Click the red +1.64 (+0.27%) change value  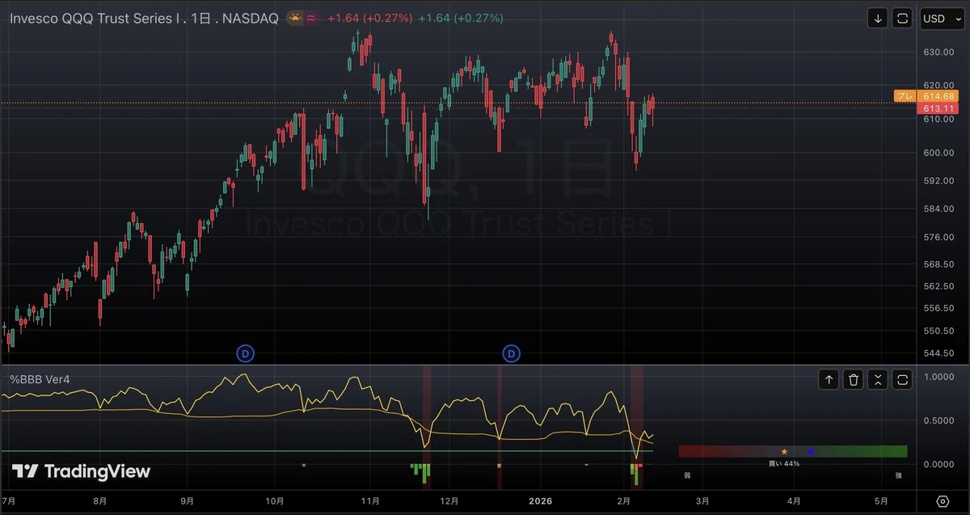pos(369,18)
